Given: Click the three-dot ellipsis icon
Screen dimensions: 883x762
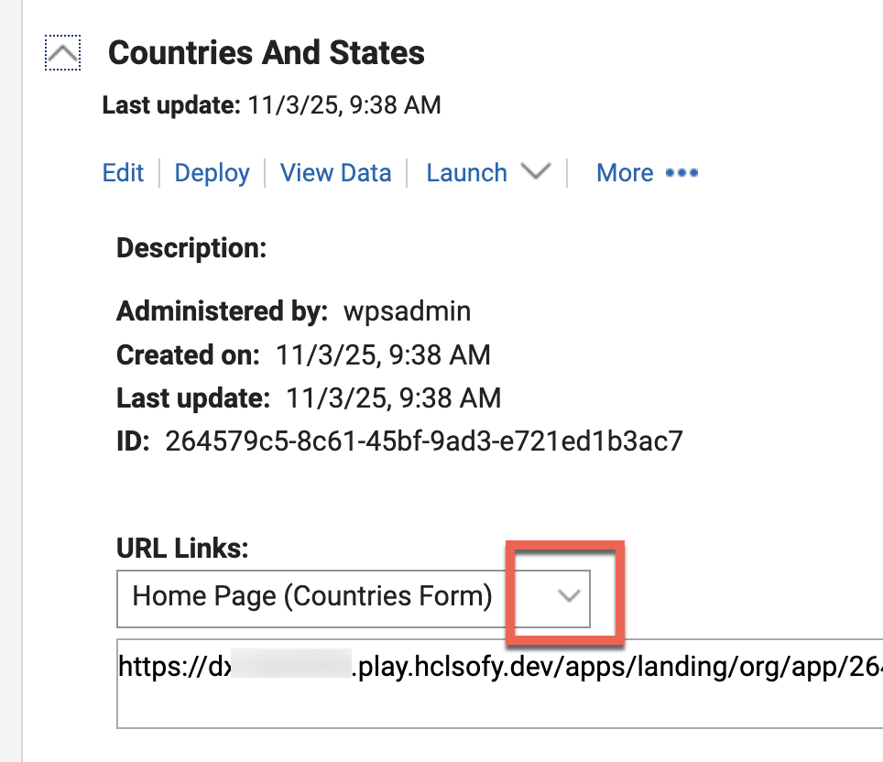Looking at the screenshot, I should click(681, 173).
